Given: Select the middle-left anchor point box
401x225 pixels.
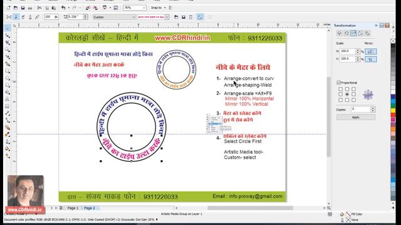Looking at the screenshot, I should [x=340, y=94].
